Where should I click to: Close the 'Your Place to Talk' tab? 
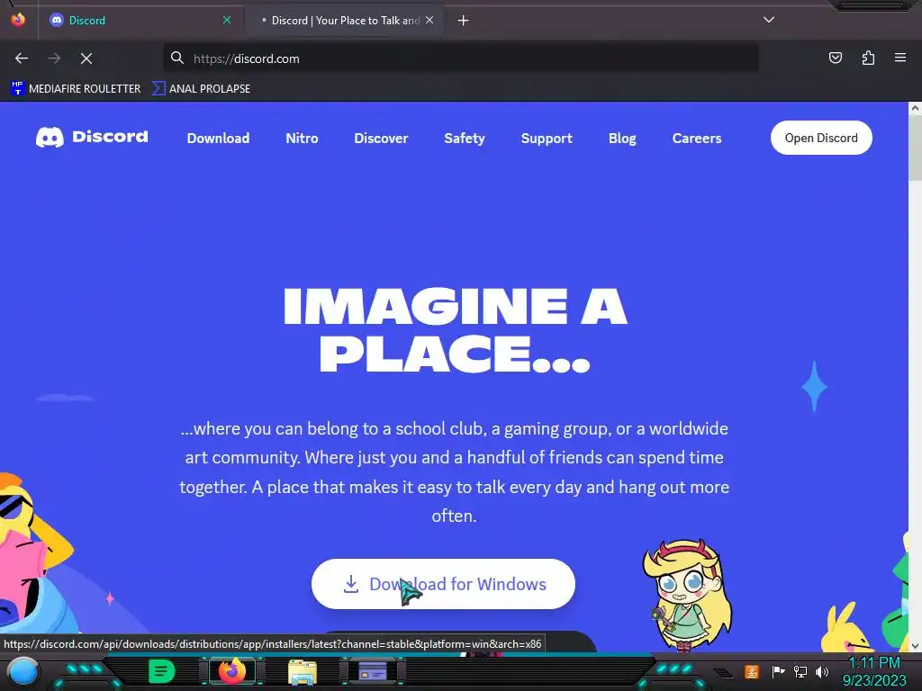pos(429,20)
